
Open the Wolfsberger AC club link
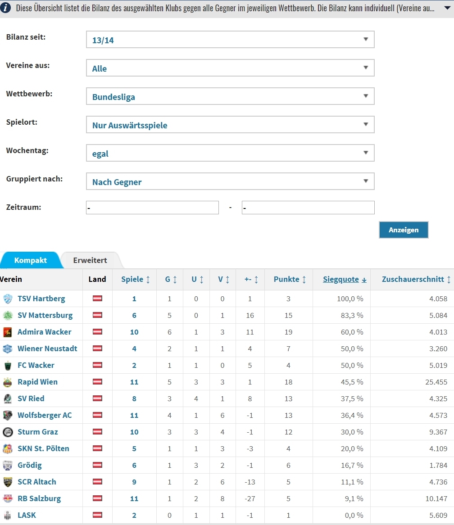(x=45, y=415)
